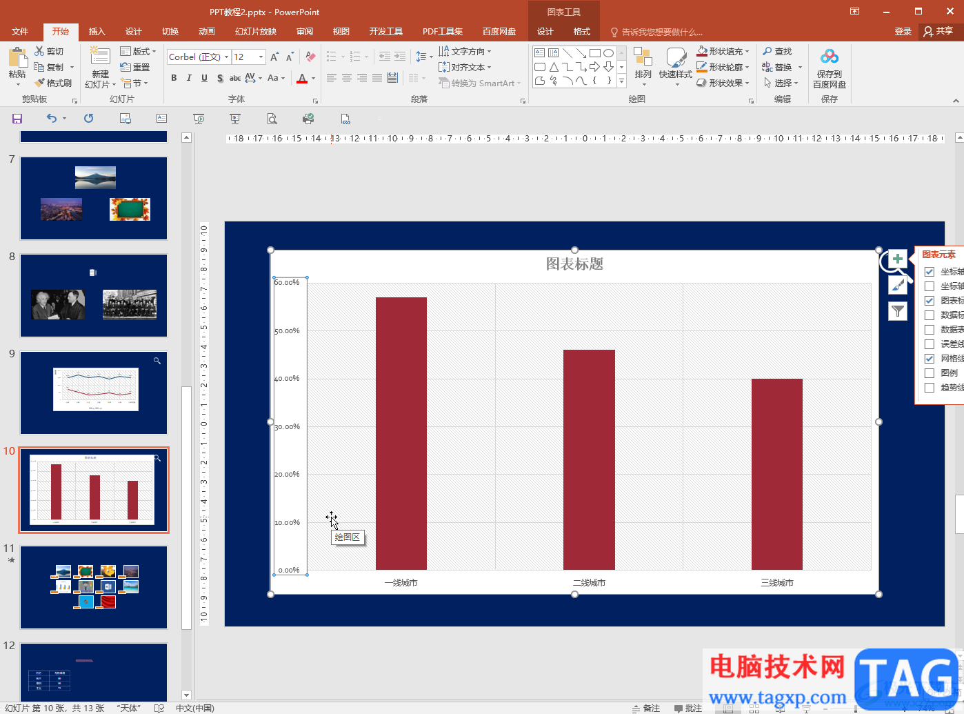
Task: Increase font size with the large A icon
Action: pyautogui.click(x=274, y=57)
